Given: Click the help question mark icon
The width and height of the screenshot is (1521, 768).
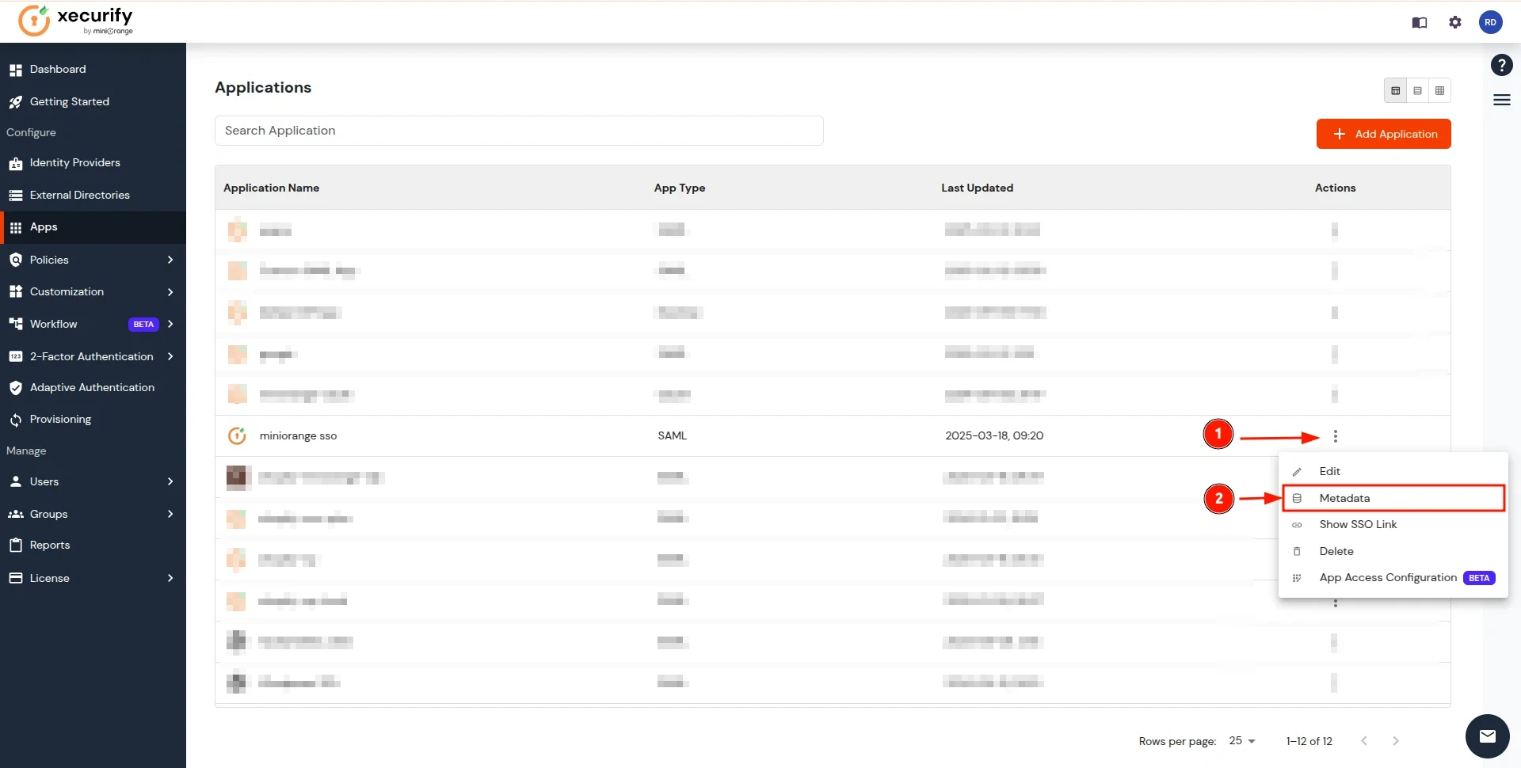Looking at the screenshot, I should pos(1501,65).
